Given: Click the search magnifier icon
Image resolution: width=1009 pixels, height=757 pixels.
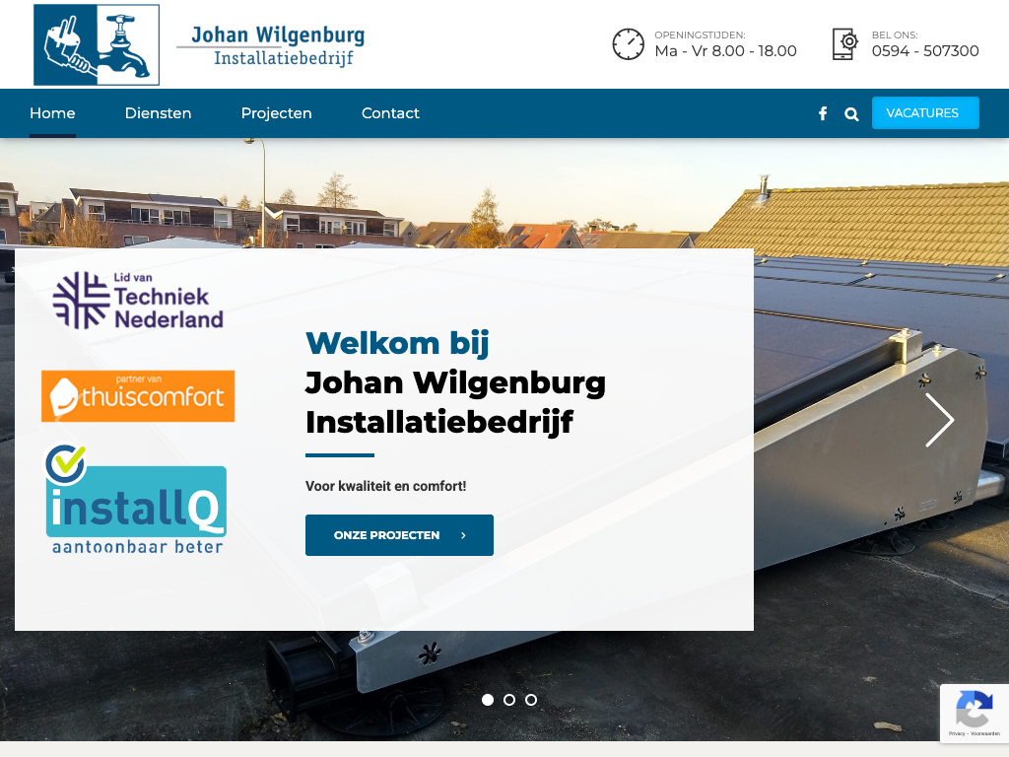Looking at the screenshot, I should coord(851,114).
